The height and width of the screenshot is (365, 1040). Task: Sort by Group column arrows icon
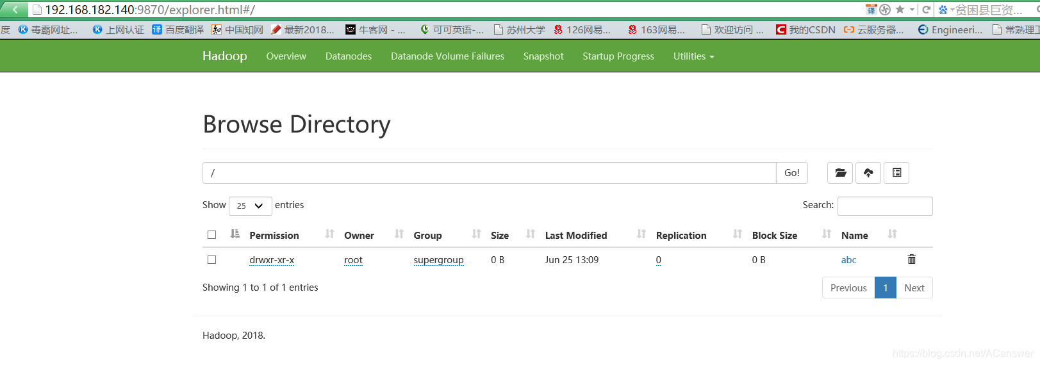coord(476,234)
